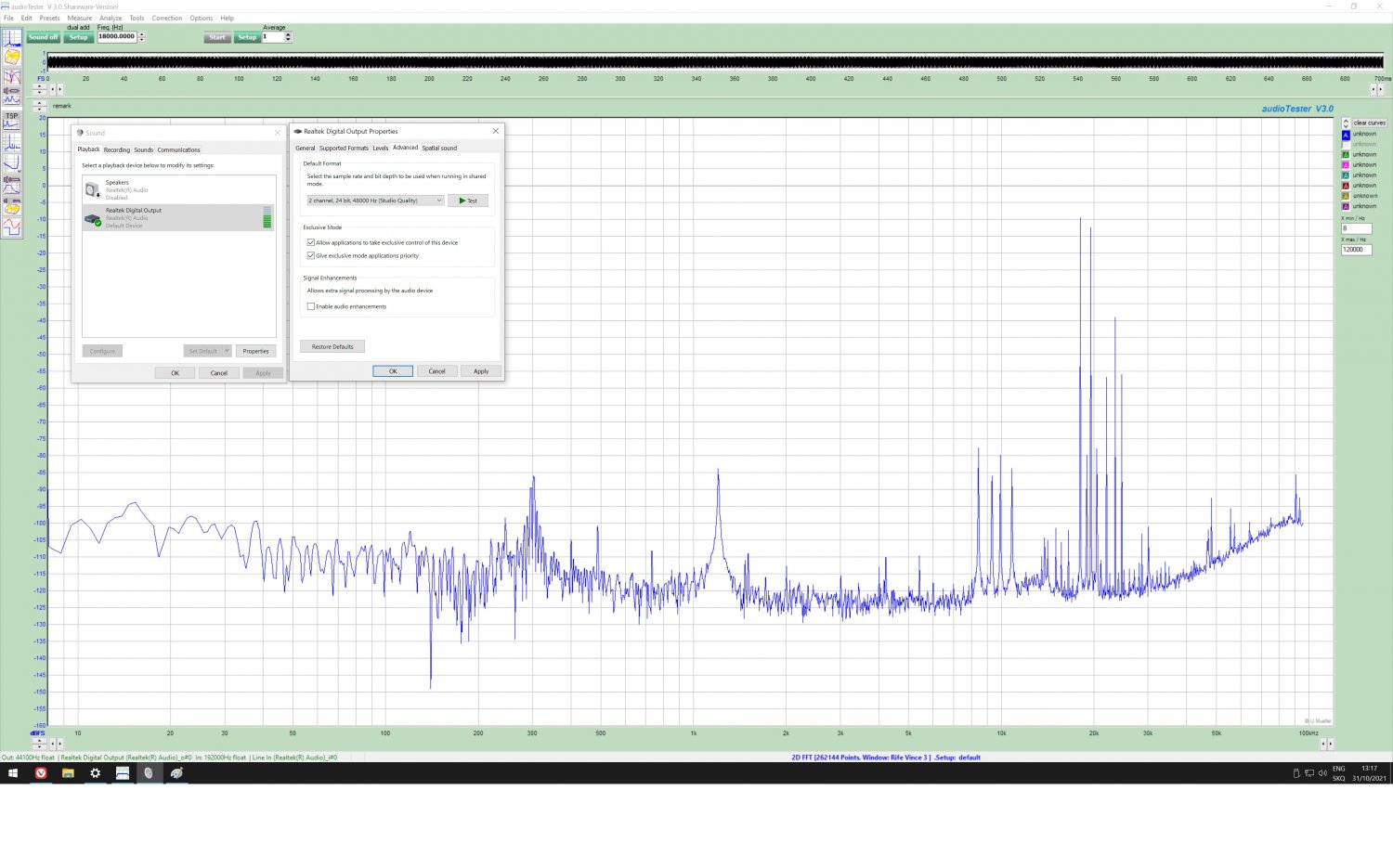Toggle 'Allow applications to take exclusive control'

click(311, 242)
